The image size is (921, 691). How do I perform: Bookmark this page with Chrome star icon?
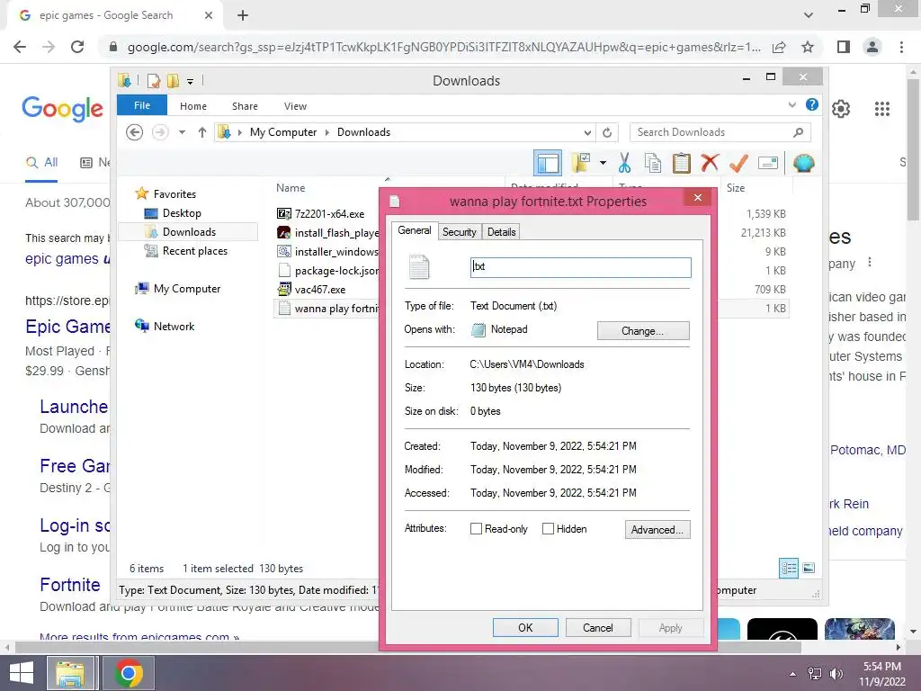pos(808,47)
